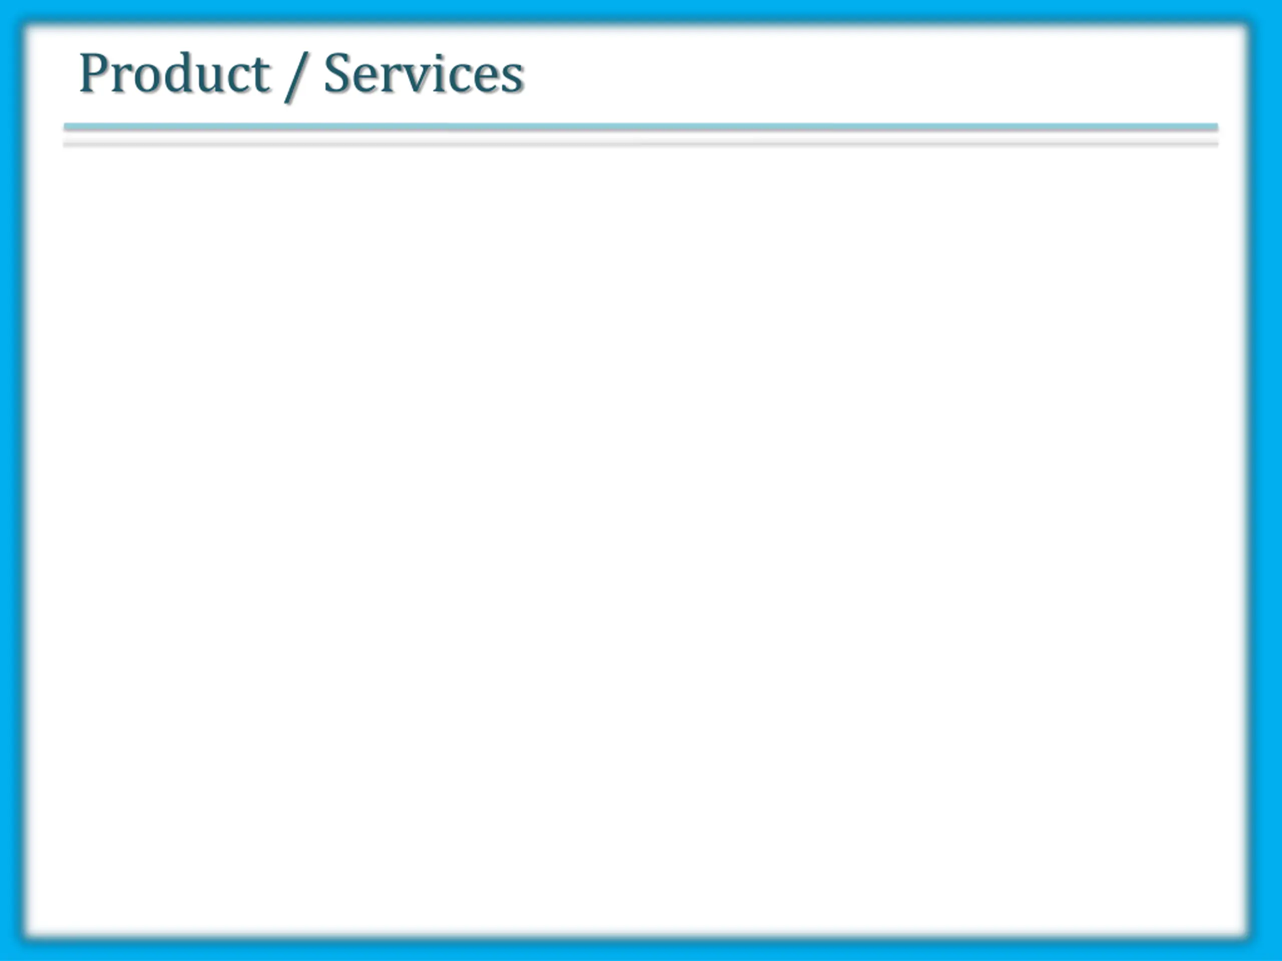Image resolution: width=1282 pixels, height=961 pixels.
Task: Click the blue border along the top edge
Action: 641,11
